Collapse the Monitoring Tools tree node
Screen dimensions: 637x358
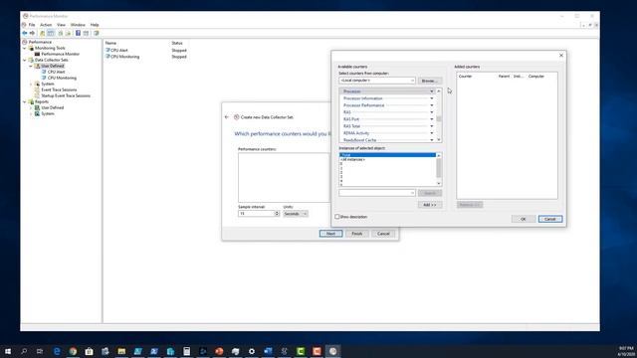pos(24,48)
